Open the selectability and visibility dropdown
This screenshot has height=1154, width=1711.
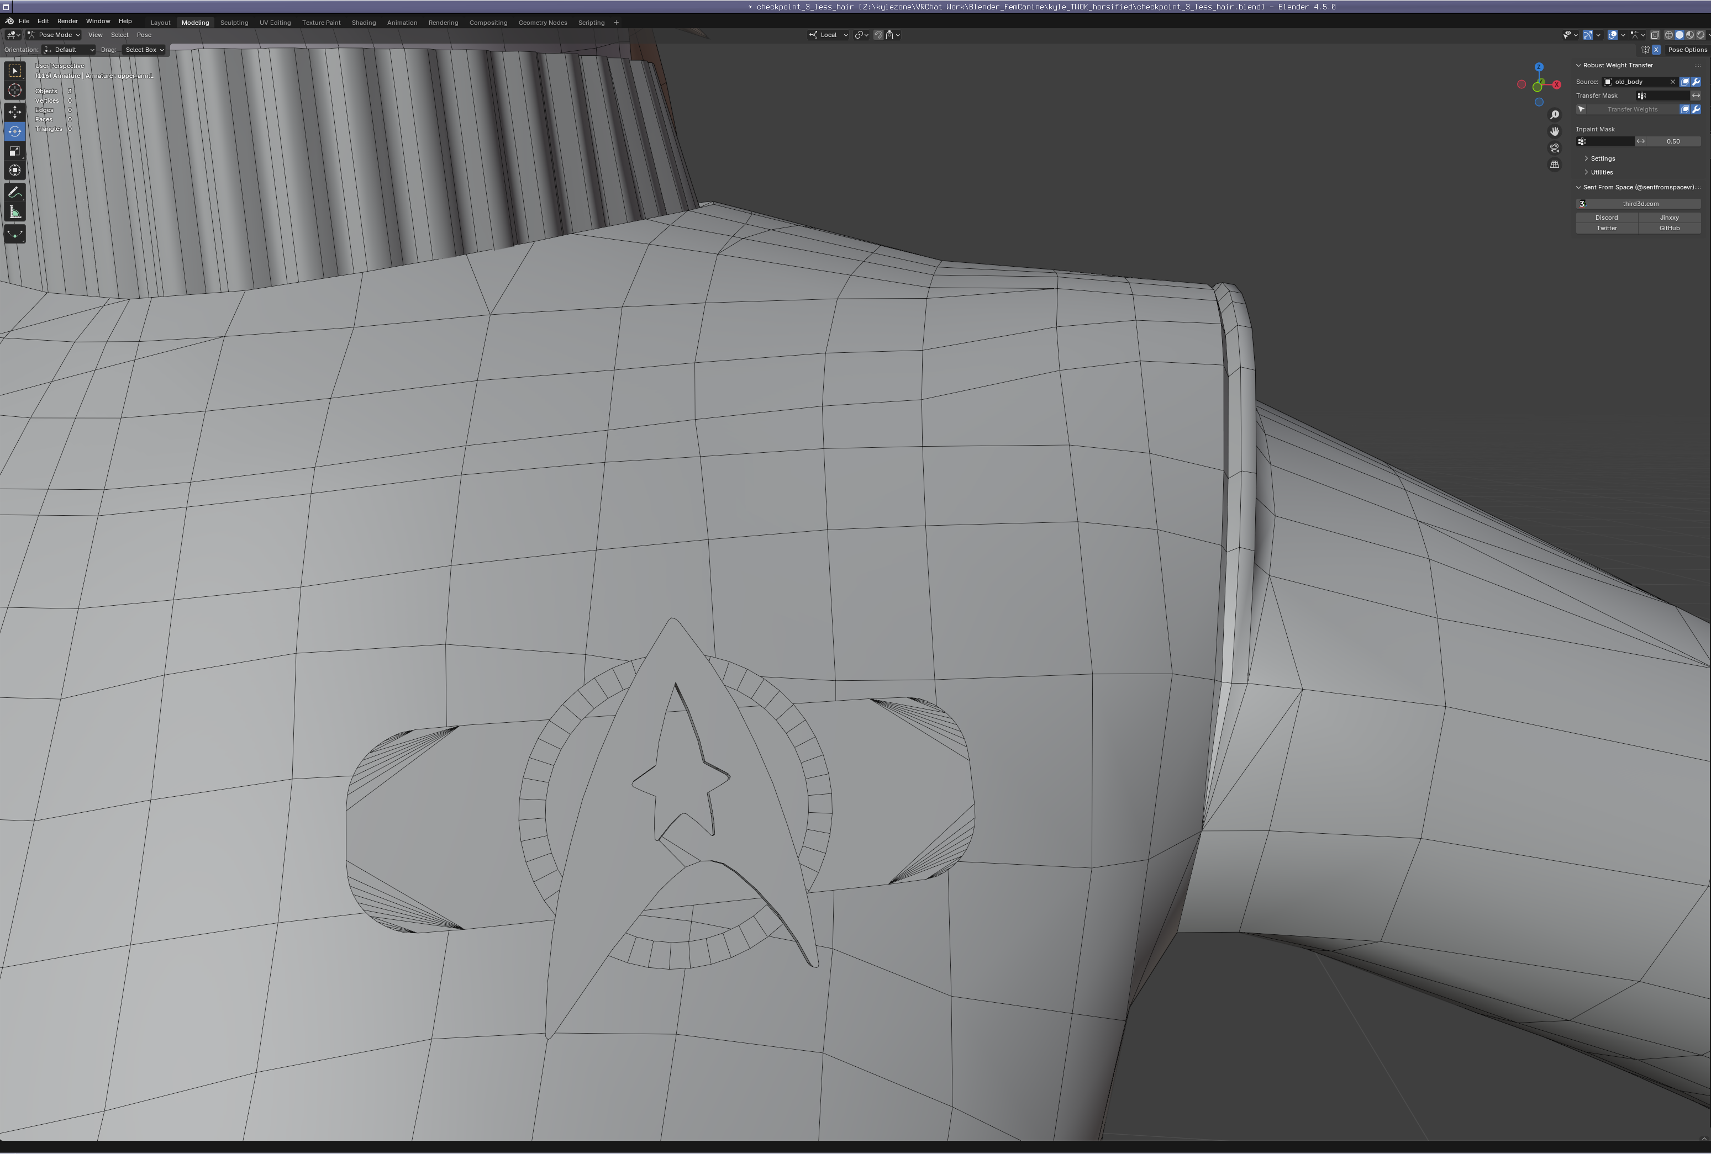(x=1571, y=35)
